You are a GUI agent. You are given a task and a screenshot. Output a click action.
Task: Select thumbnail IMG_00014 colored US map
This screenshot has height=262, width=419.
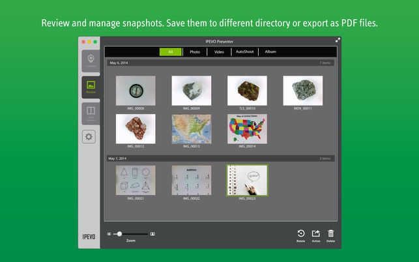tap(247, 129)
